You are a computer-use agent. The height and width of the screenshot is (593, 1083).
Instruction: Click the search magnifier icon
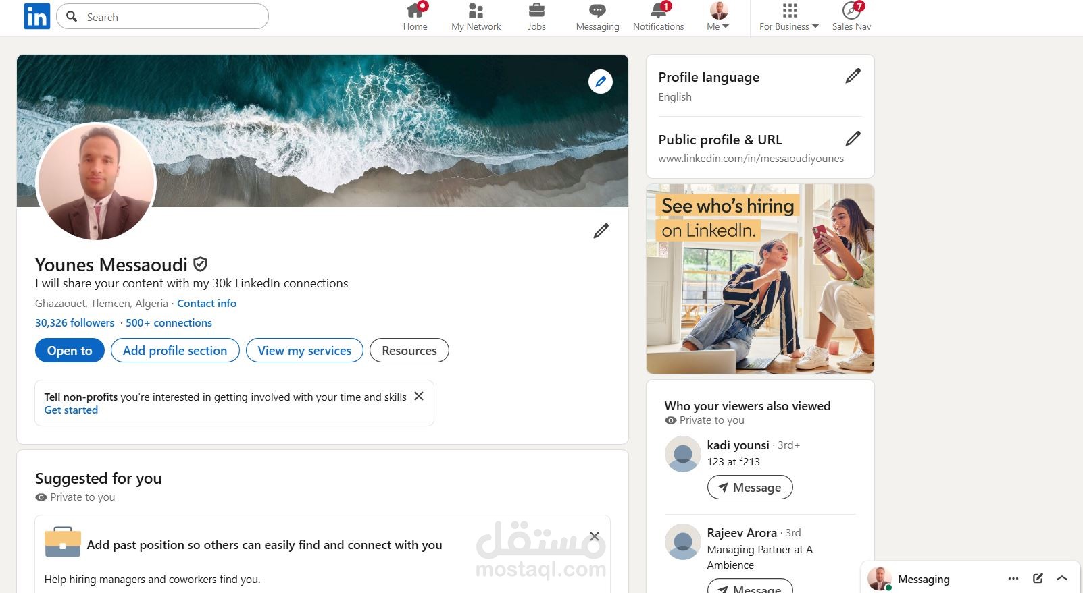[x=72, y=16]
